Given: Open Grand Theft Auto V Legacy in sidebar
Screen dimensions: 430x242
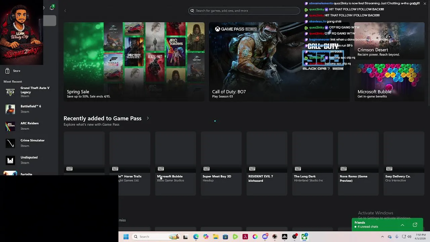Looking at the screenshot, I should [29, 92].
